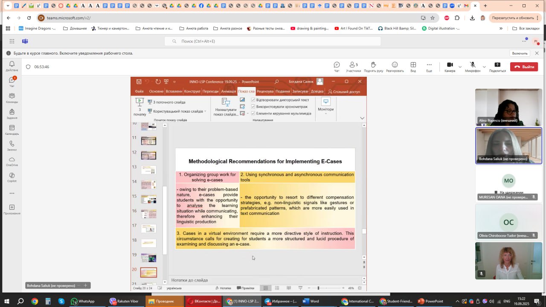Image resolution: width=546 pixels, height=307 pixels.
Task: Turn on the camera
Action: click(450, 67)
